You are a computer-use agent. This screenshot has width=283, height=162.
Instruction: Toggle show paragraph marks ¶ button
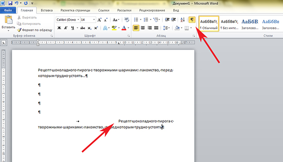coord(192,20)
